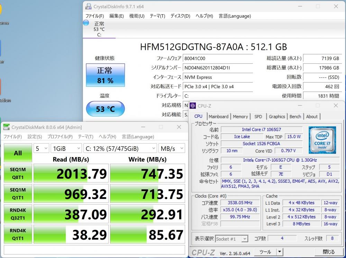Viewport: 346px width, 258px height.
Task: Click the disk title HFM512GDGTNG-87A0A : 512.1 GB
Action: [213, 47]
